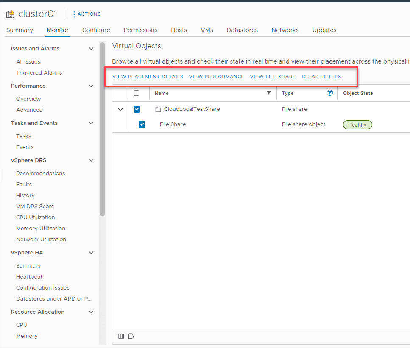Click the filter icon on Name column
This screenshot has height=348, width=410.
(269, 93)
